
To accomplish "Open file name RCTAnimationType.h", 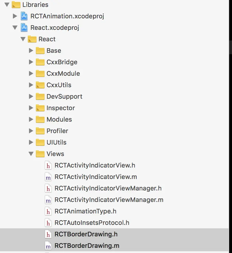I will [x=85, y=211].
